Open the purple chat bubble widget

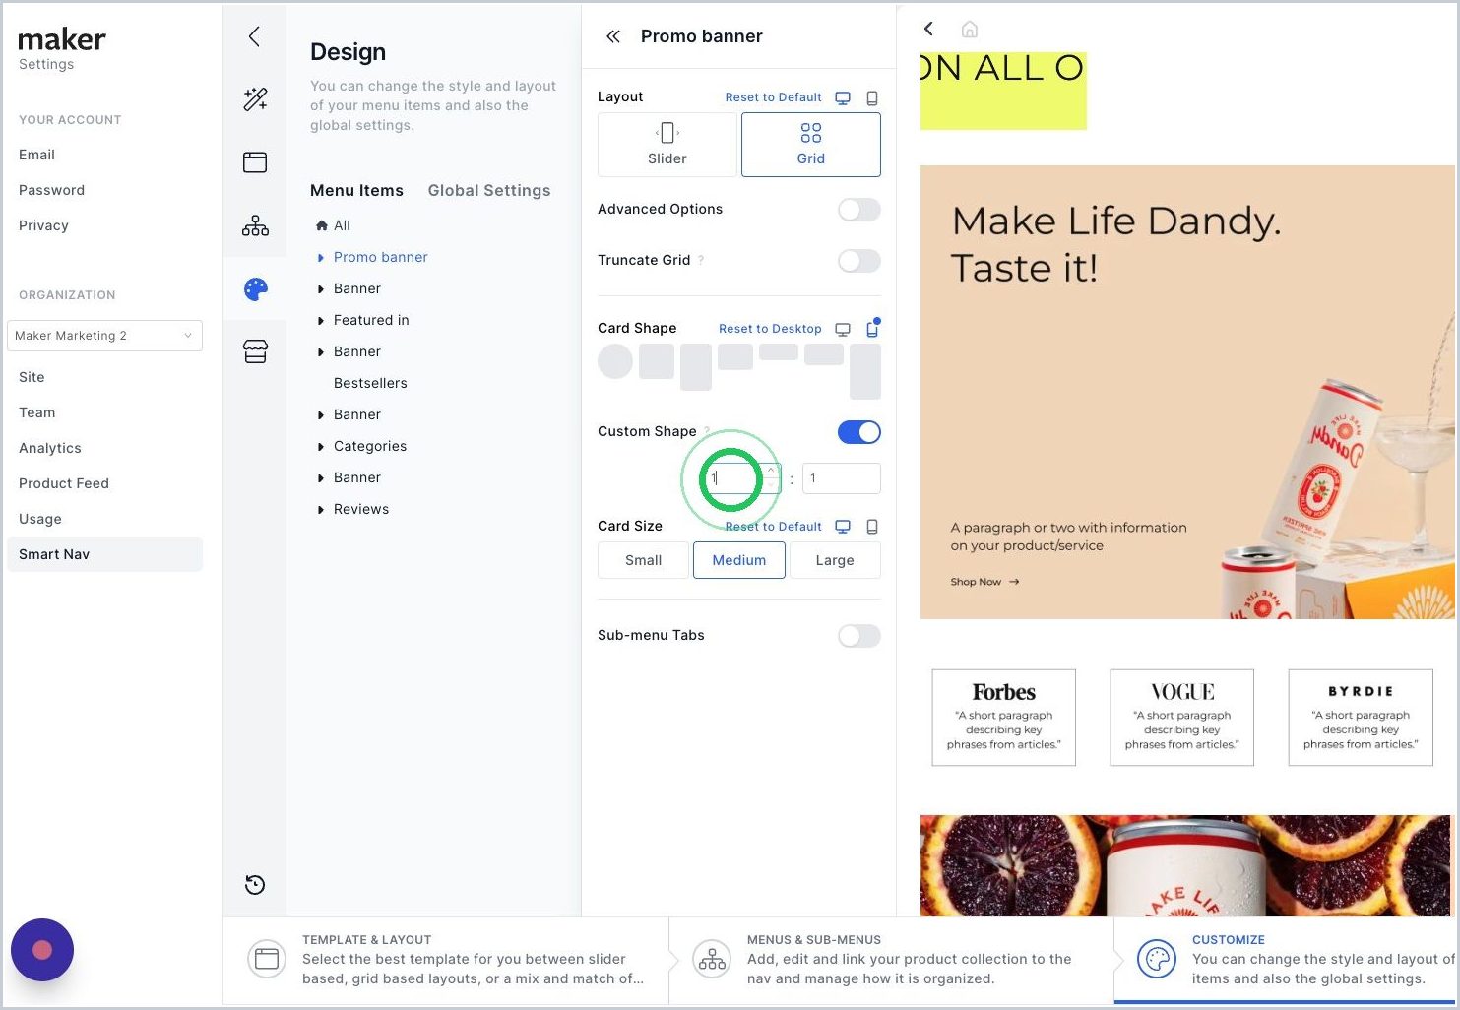point(42,950)
